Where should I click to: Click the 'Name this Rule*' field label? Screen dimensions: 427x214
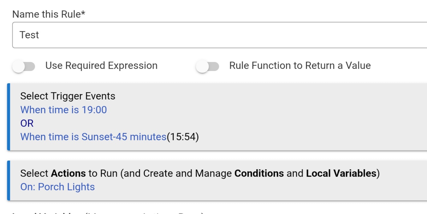(49, 14)
